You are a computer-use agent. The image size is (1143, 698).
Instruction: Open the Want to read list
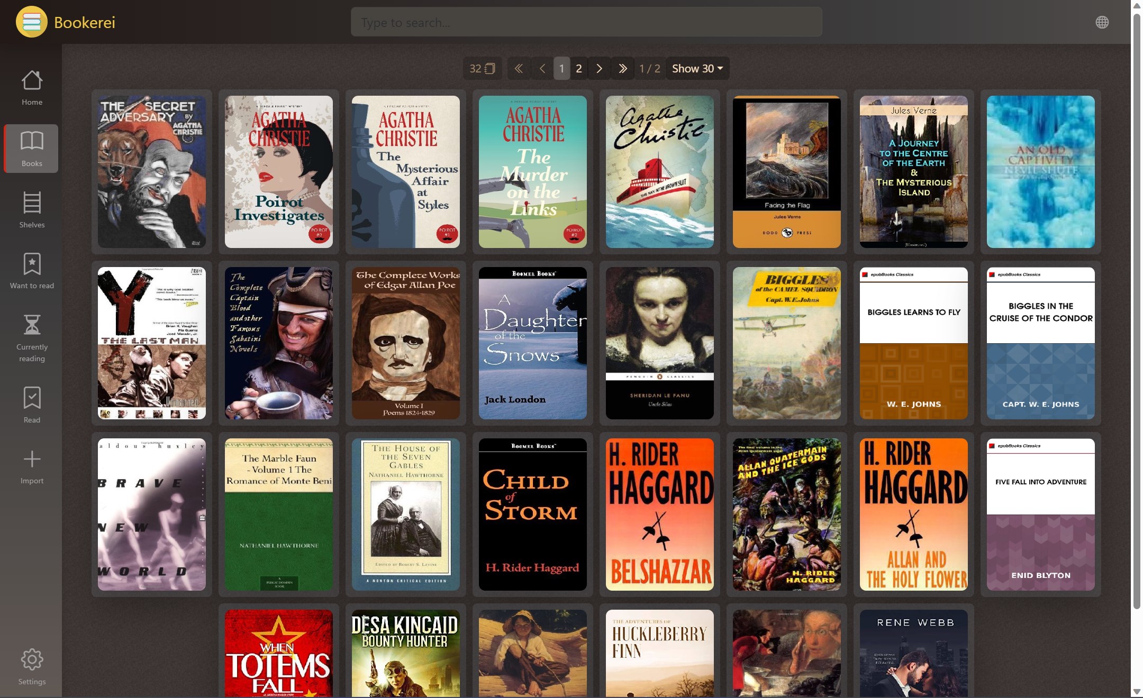[32, 271]
